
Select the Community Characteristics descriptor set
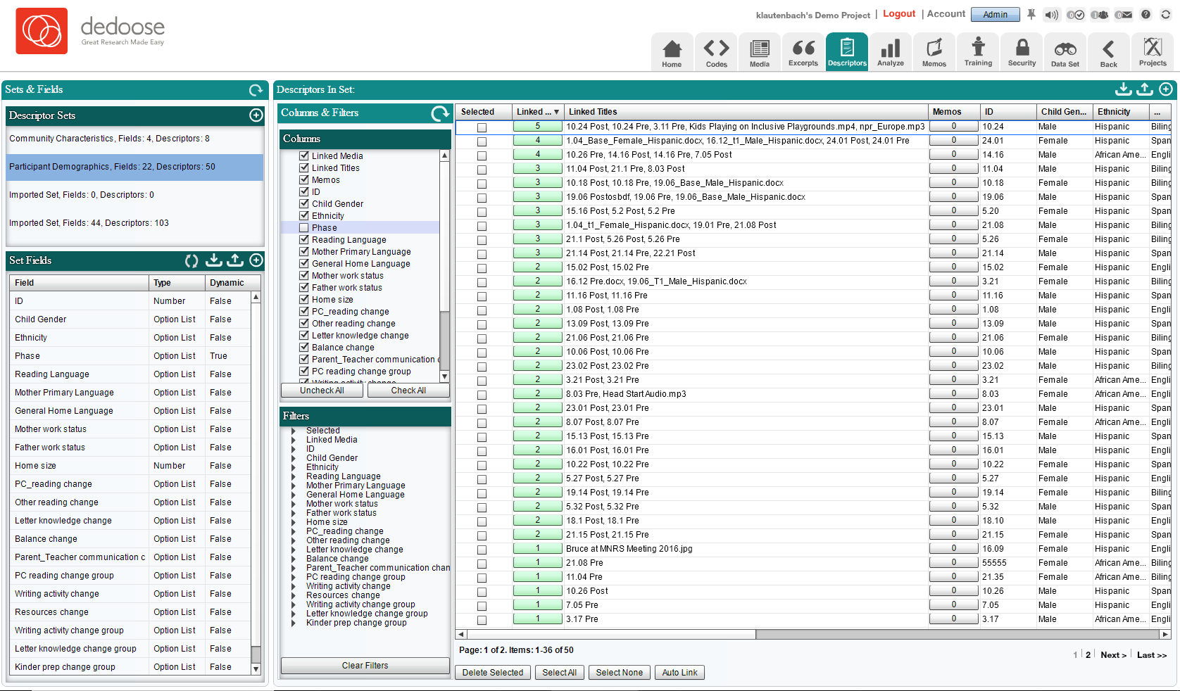tap(134, 139)
